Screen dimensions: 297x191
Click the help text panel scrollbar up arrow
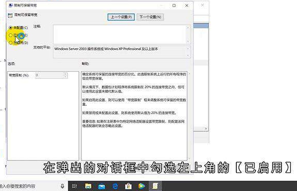pyautogui.click(x=189, y=74)
